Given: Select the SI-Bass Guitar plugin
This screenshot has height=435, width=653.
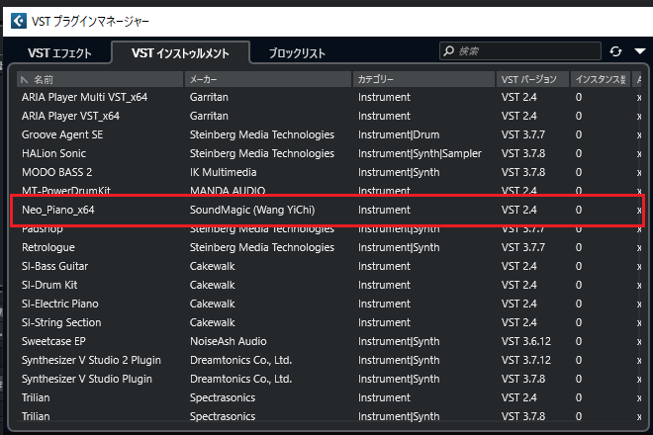Looking at the screenshot, I should (329, 266).
